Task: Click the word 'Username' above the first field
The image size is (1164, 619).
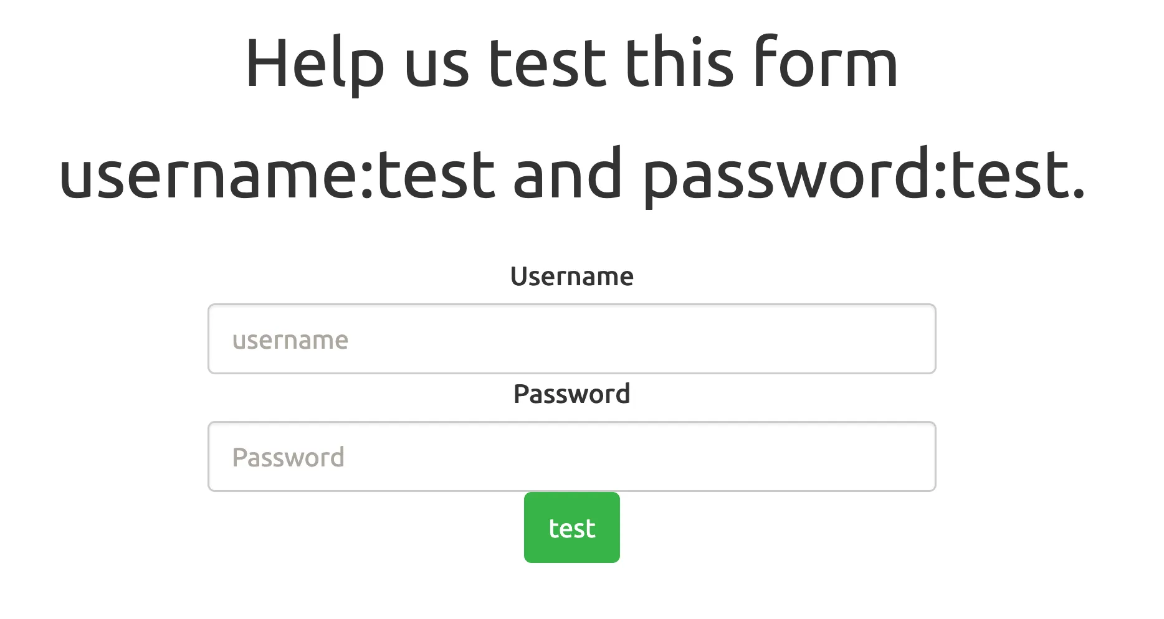Action: click(571, 276)
